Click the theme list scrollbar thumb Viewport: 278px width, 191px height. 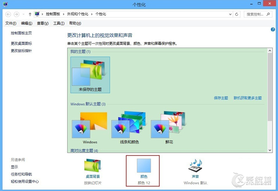pos(270,87)
